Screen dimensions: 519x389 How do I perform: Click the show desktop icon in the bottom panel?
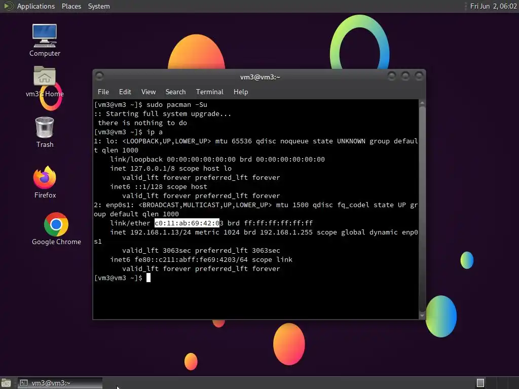(6, 383)
